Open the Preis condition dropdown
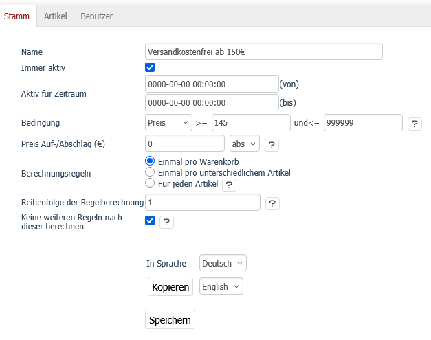Viewport: 431px width, 340px height. click(168, 123)
